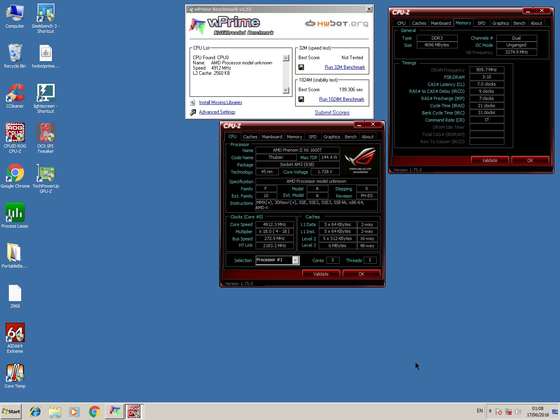Click CPU List scrollbar up arrow

(286, 58)
